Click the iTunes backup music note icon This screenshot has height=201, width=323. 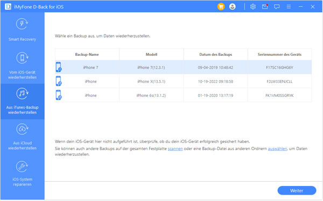22,94
